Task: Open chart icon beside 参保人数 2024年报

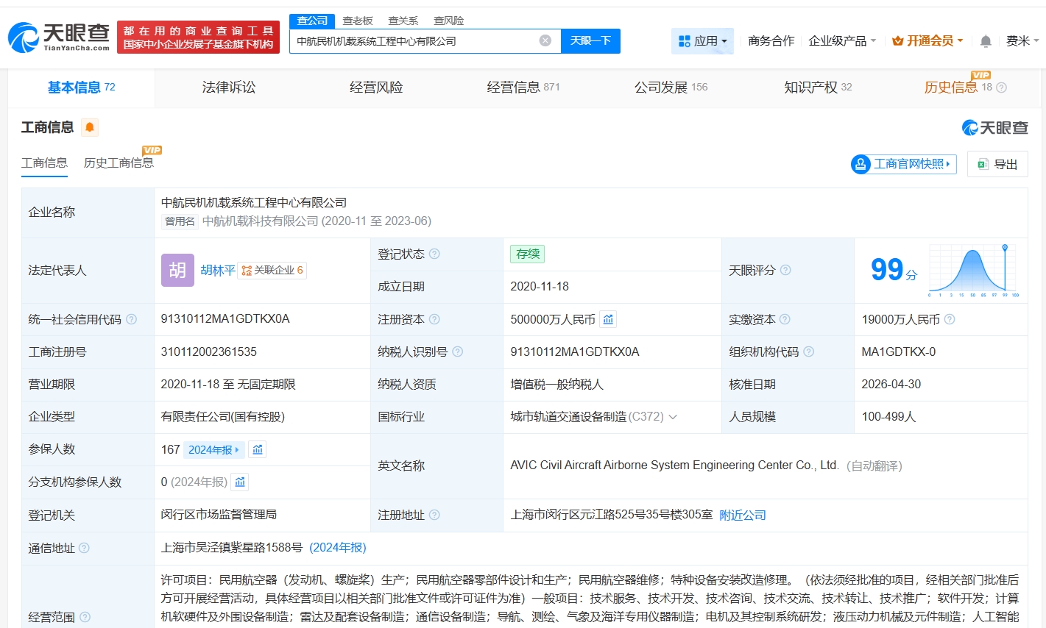Action: 258,449
